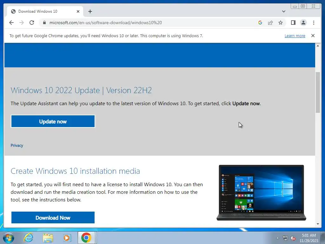Open Windows Explorer from taskbar
Viewport: 325px width, 244px height.
pyautogui.click(x=48, y=238)
